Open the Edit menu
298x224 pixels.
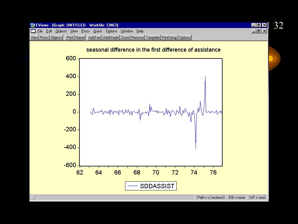49,31
